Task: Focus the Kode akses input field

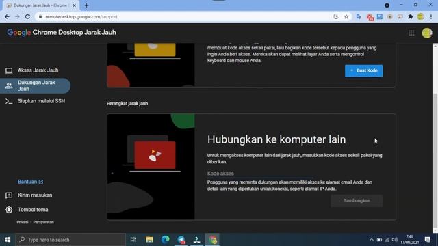Action: pyautogui.click(x=260, y=174)
